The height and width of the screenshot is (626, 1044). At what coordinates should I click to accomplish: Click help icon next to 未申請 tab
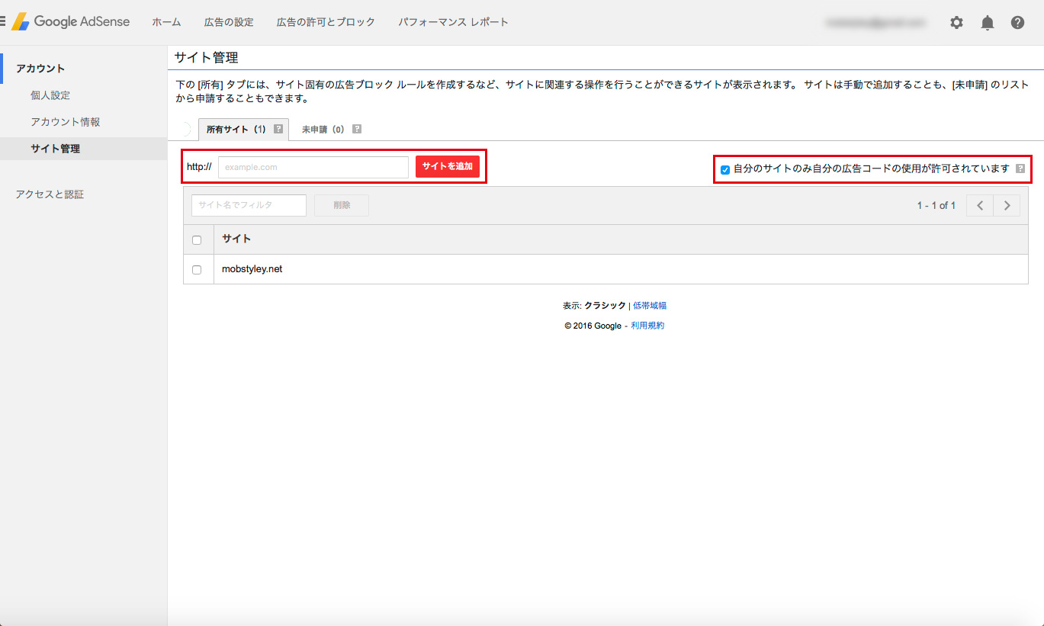pos(357,130)
